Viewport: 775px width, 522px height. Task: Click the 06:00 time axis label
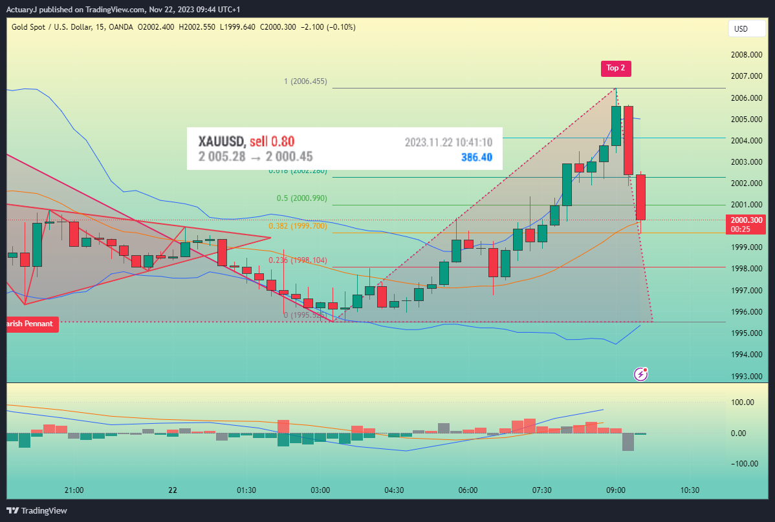click(x=468, y=490)
